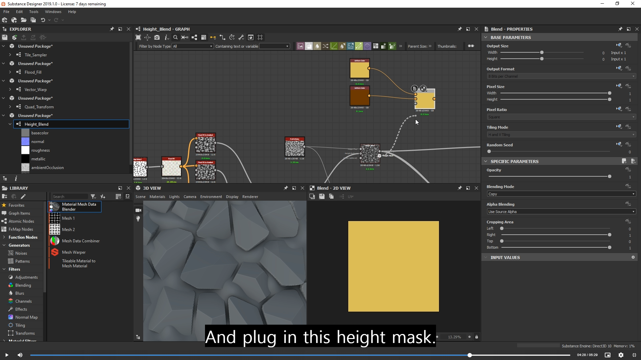Click the Blur atomic node shortcut icon
641x360 pixels.
point(317,46)
